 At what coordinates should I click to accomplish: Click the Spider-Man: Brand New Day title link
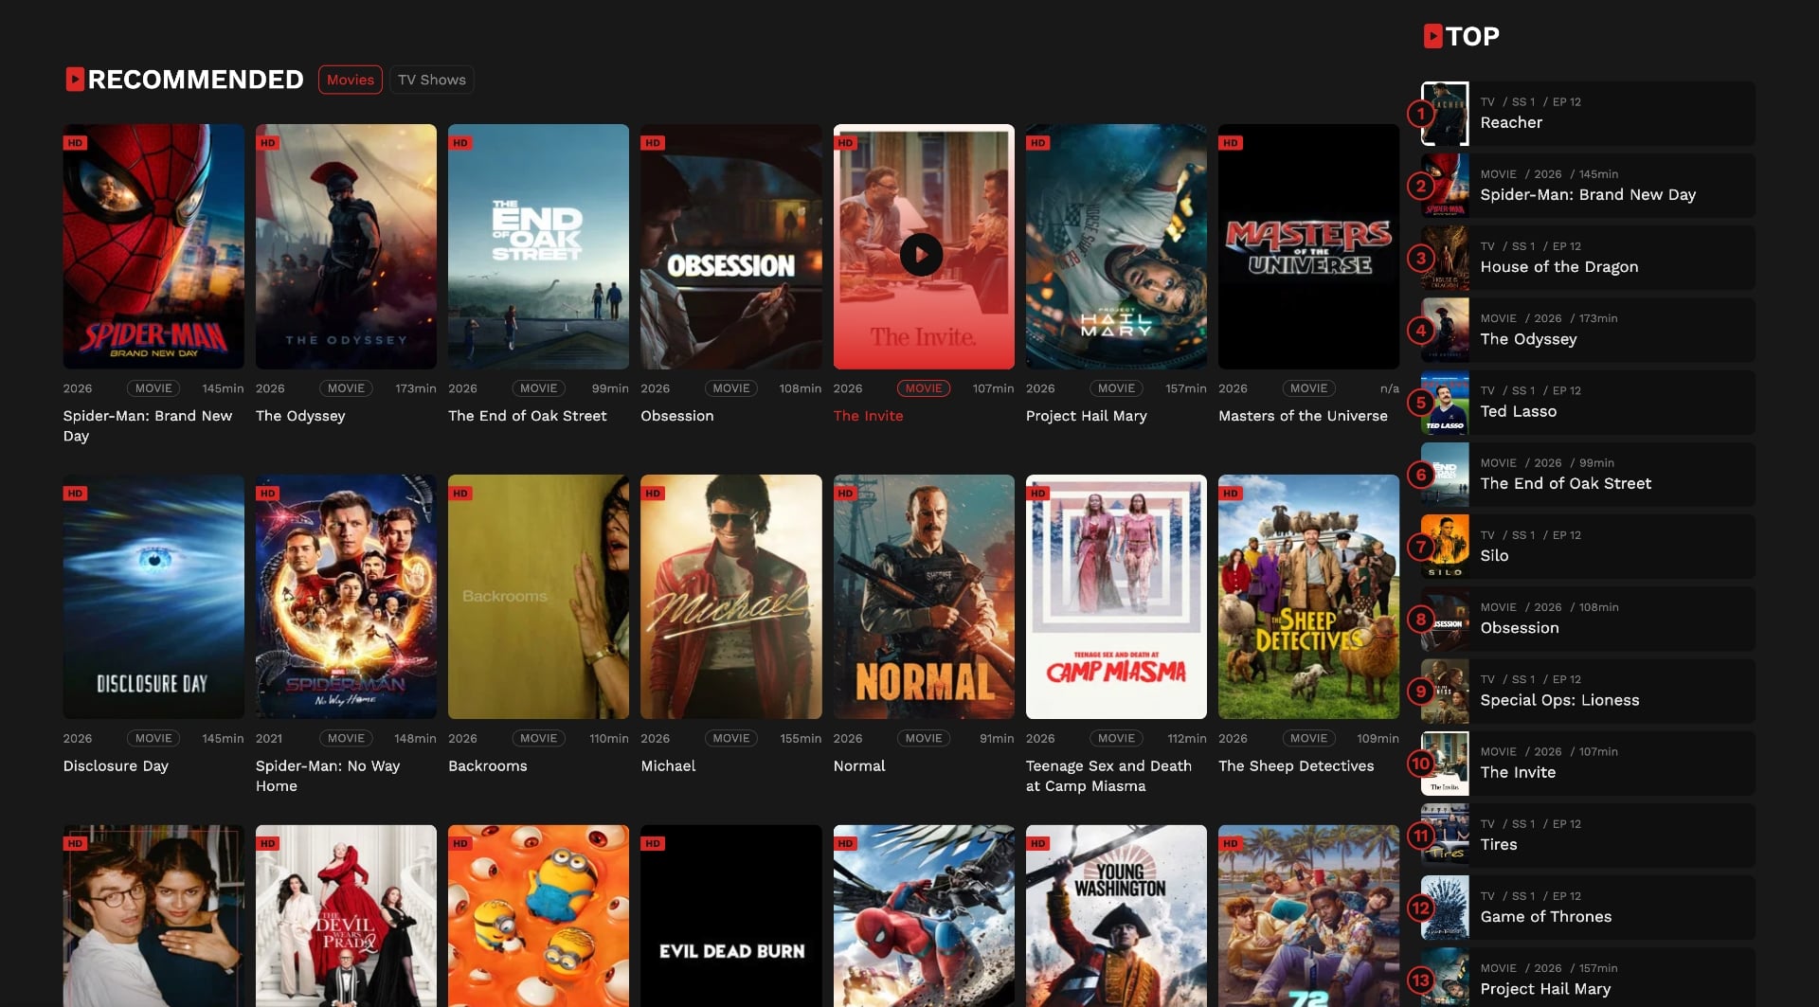[147, 425]
